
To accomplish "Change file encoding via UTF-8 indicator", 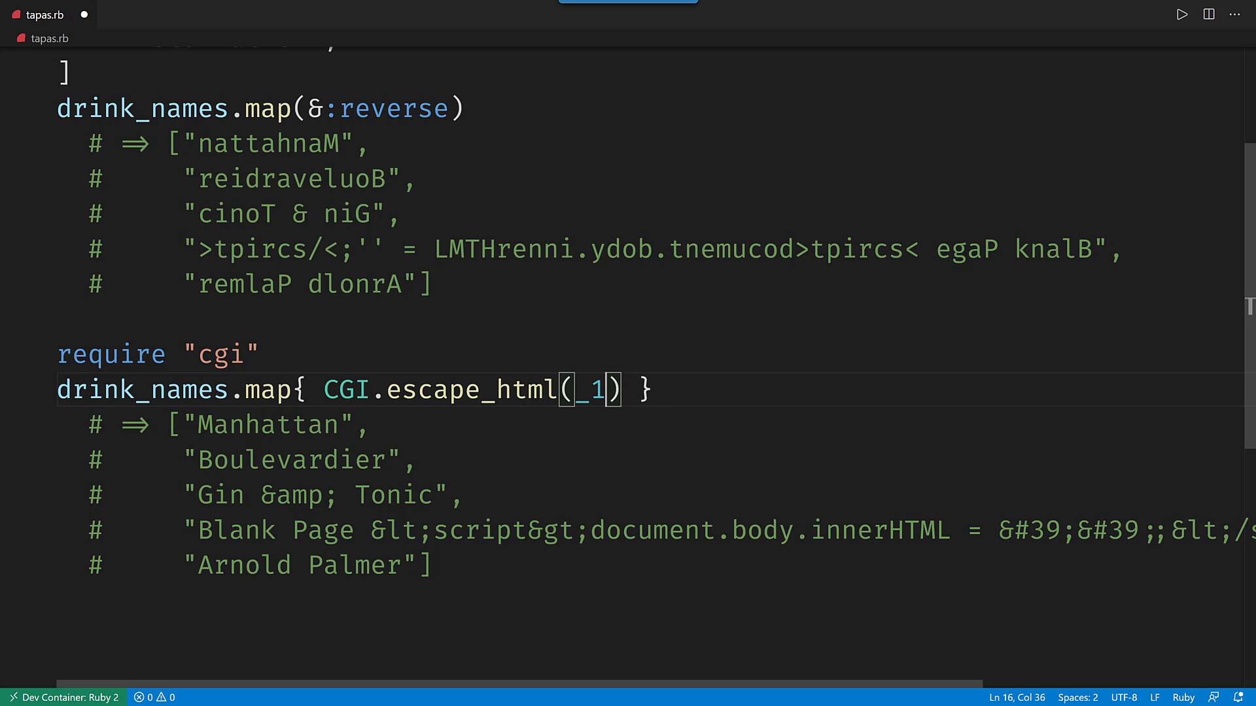I will (1124, 697).
